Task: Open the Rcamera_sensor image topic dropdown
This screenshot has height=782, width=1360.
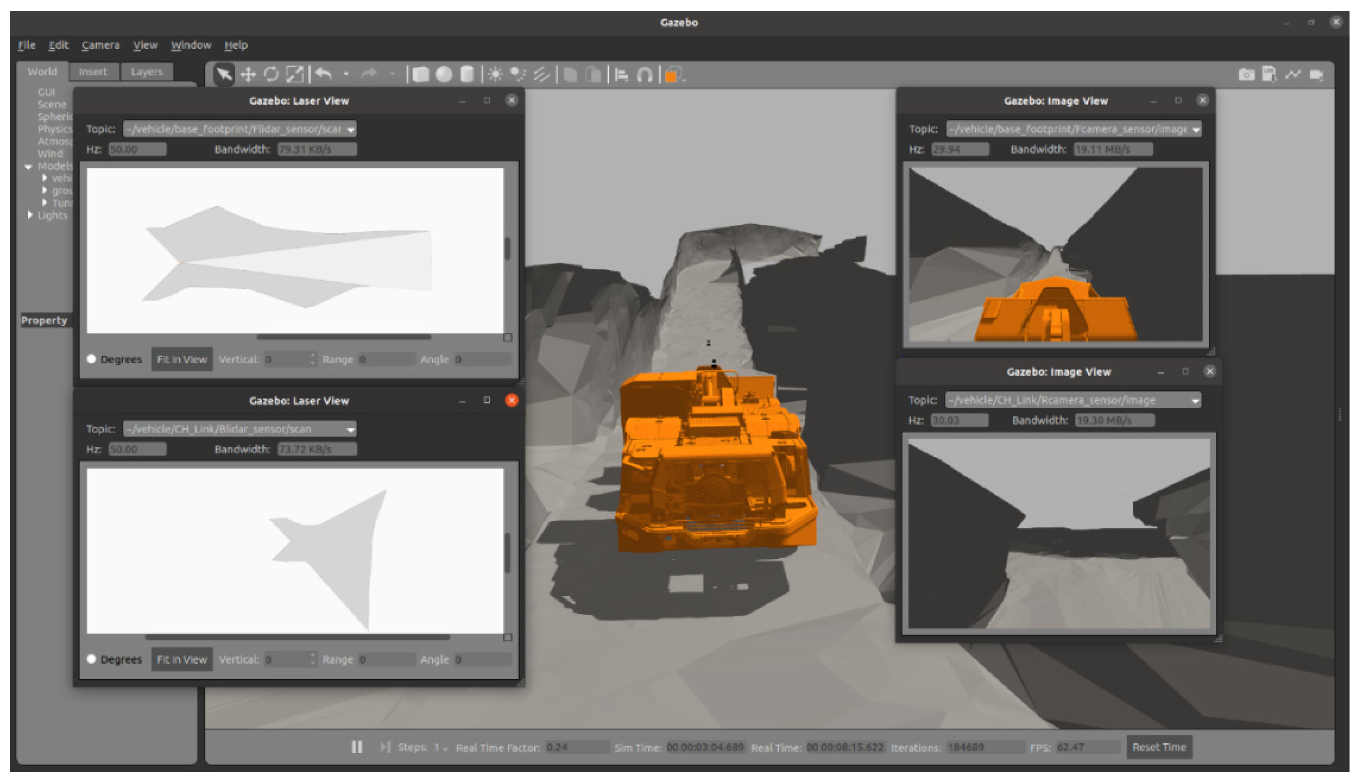Action: tap(1195, 400)
